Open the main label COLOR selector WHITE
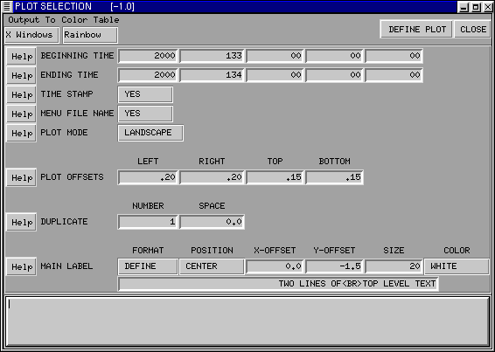The width and height of the screenshot is (495, 352). [457, 266]
